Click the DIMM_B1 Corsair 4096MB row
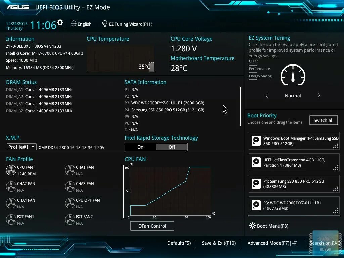This screenshot has width=344, height=258. 39,103
